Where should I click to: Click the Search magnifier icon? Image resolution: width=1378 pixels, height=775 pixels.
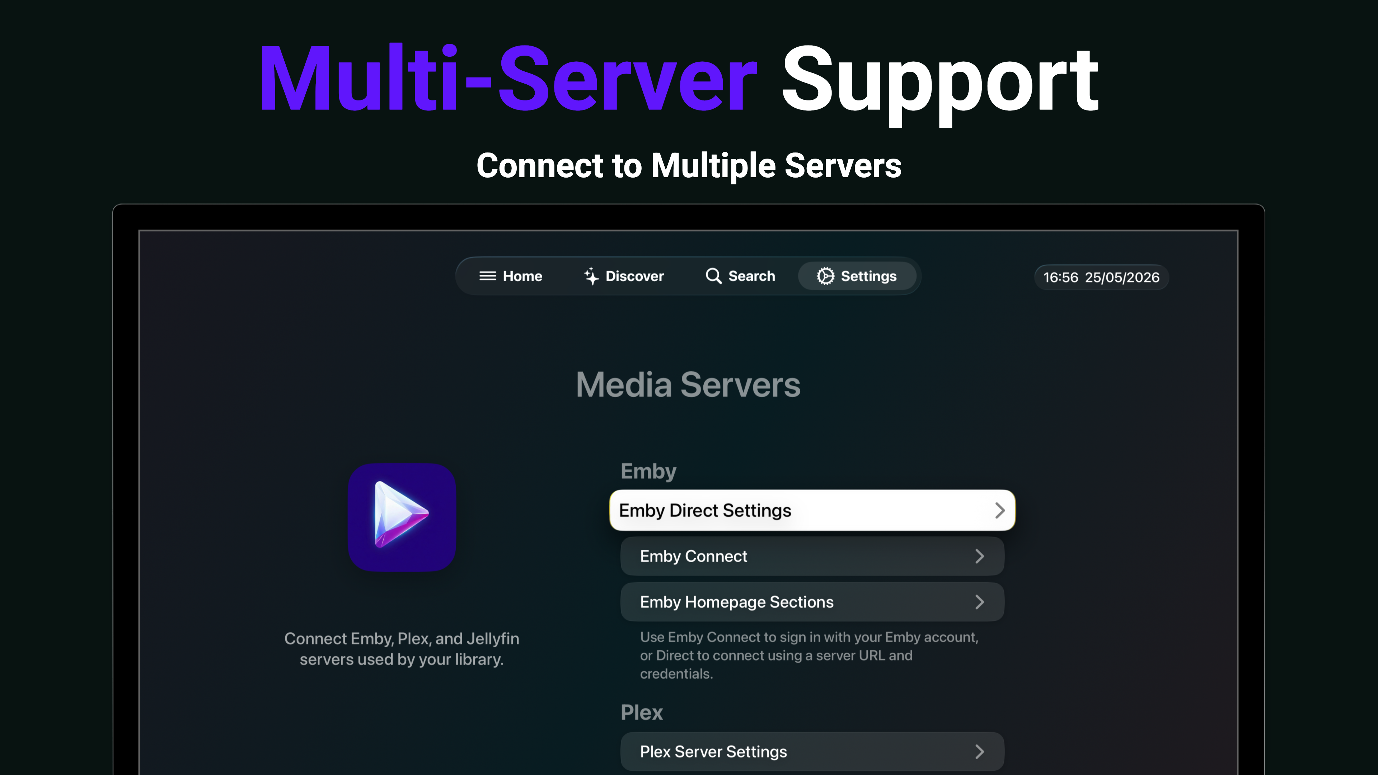tap(713, 276)
